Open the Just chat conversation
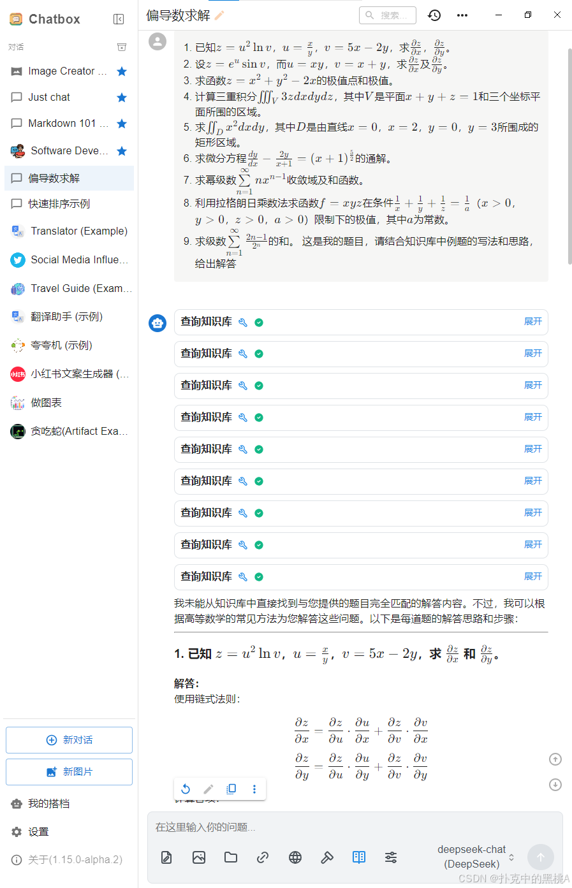Viewport: 572px width, 888px height. pyautogui.click(x=69, y=98)
